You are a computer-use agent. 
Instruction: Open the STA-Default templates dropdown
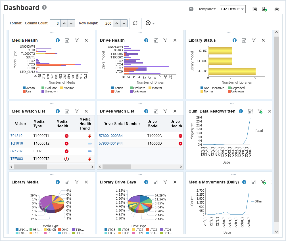coord(233,9)
